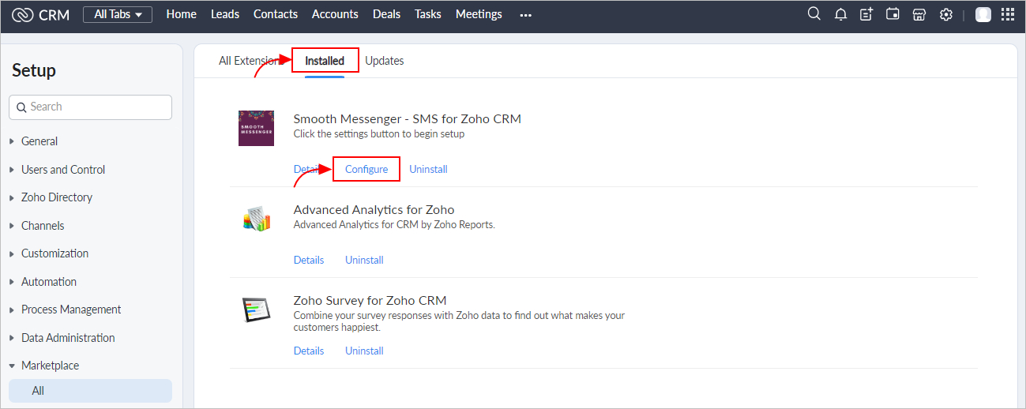Open the Marketplace store icon
The image size is (1026, 409).
point(919,14)
